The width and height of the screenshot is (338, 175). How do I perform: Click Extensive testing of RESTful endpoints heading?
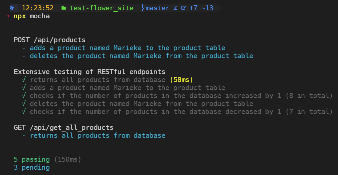point(89,72)
